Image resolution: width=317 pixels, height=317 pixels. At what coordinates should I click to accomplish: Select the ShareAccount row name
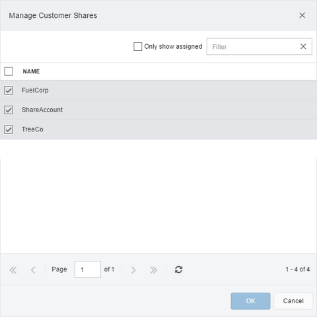coord(42,110)
